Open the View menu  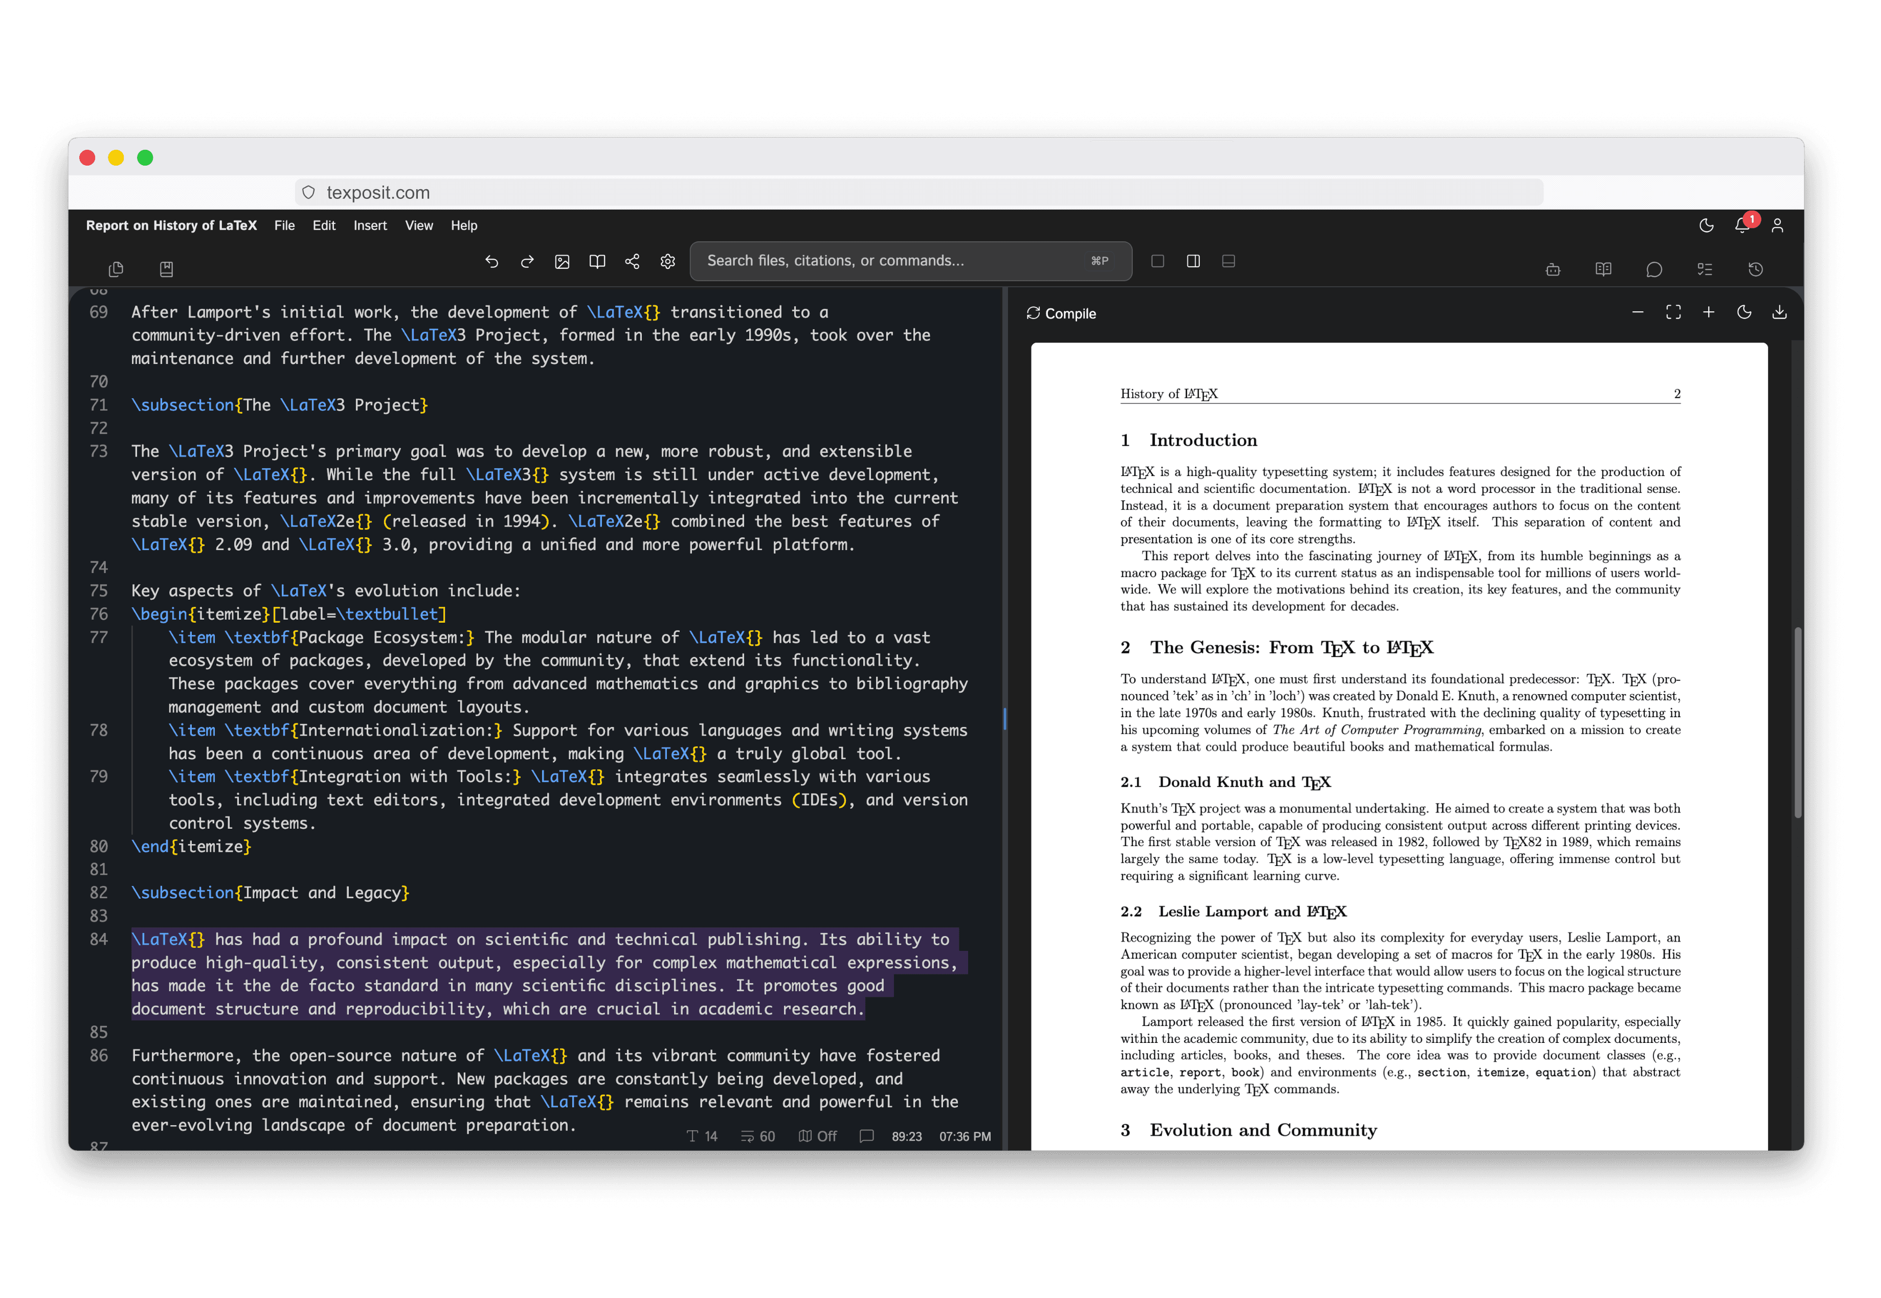tap(419, 225)
